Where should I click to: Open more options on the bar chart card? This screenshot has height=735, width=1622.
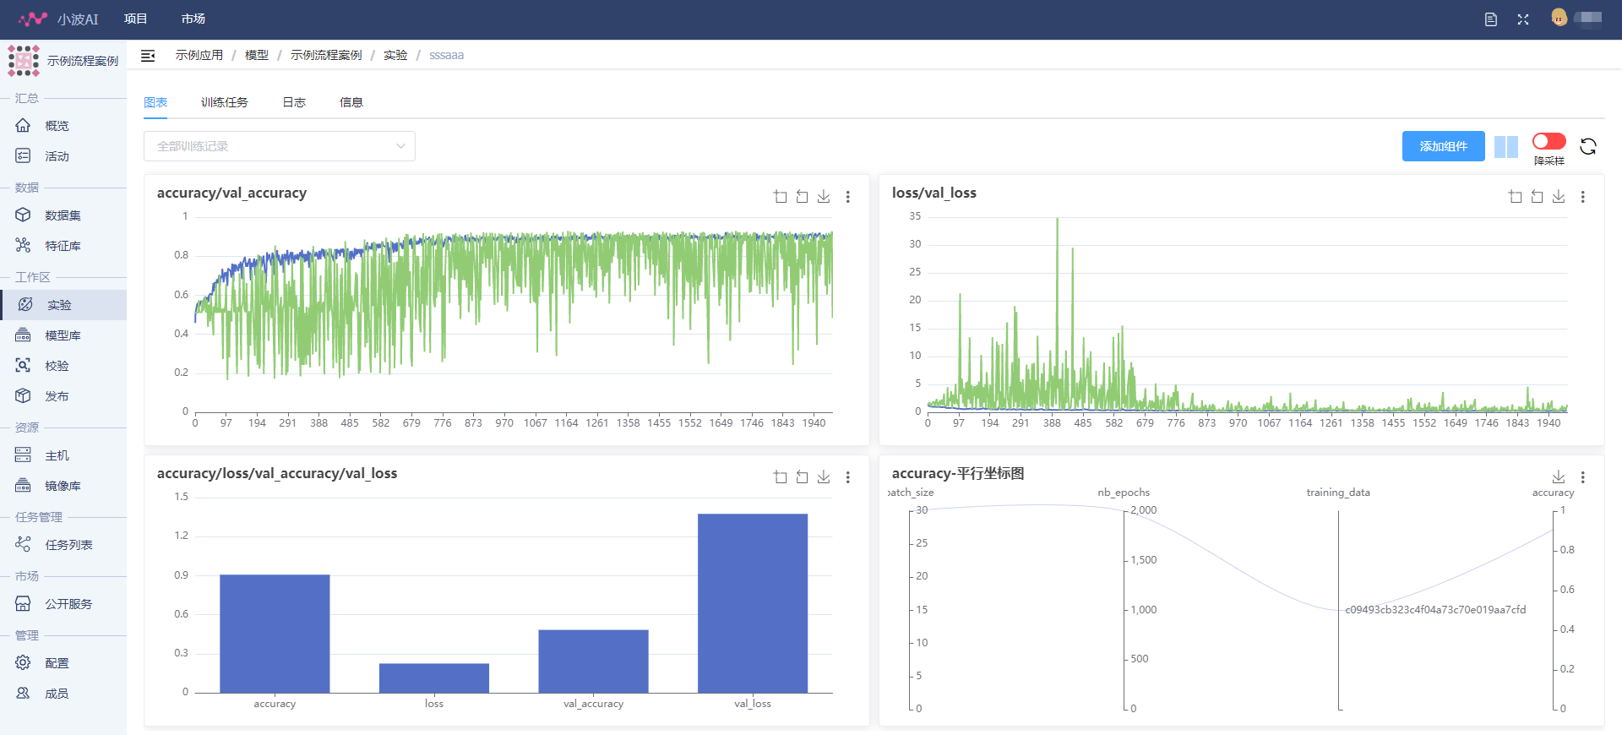[x=847, y=477]
